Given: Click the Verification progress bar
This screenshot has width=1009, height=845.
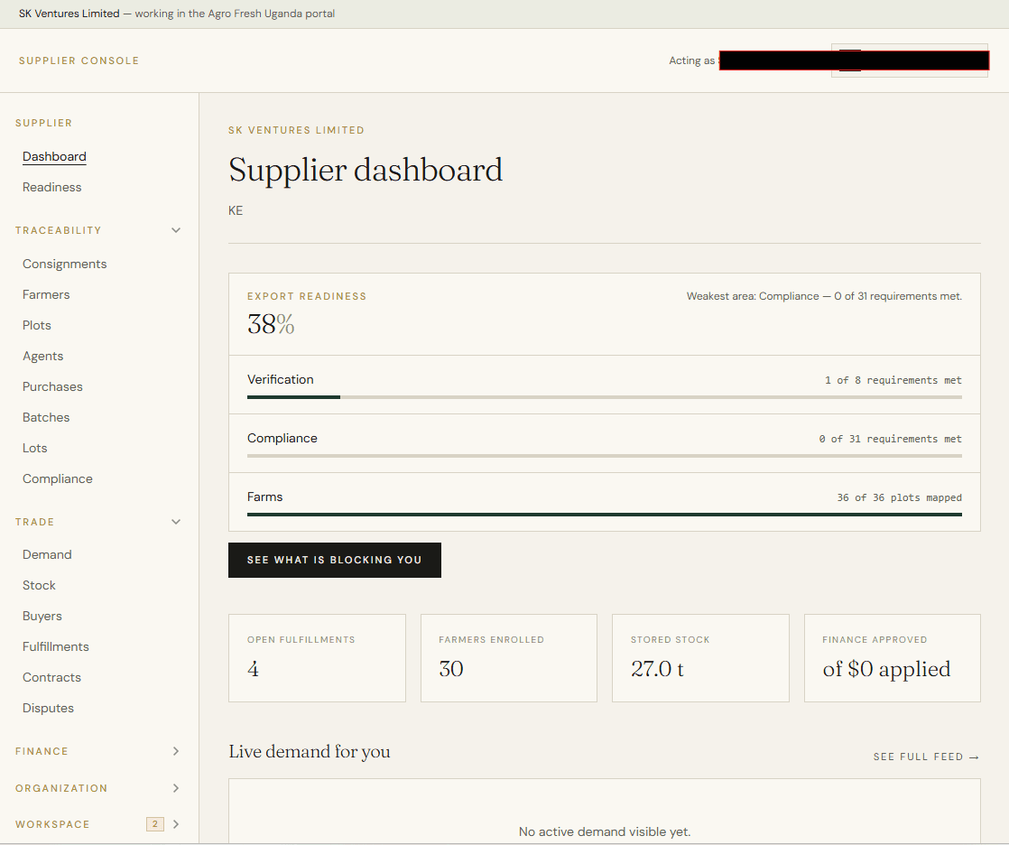Looking at the screenshot, I should point(605,397).
